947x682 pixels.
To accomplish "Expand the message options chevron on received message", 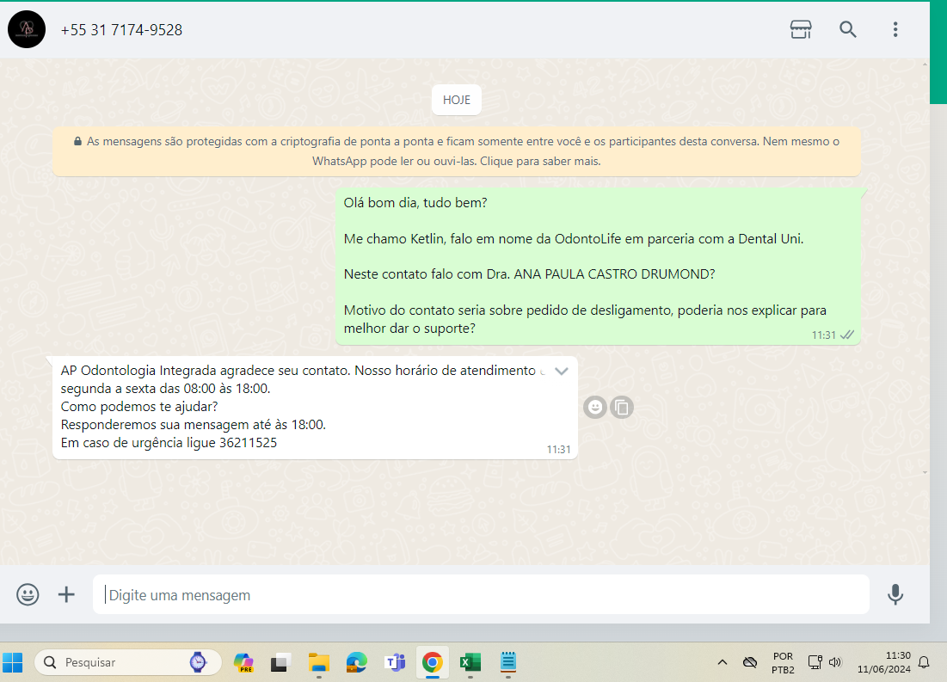I will tap(561, 371).
